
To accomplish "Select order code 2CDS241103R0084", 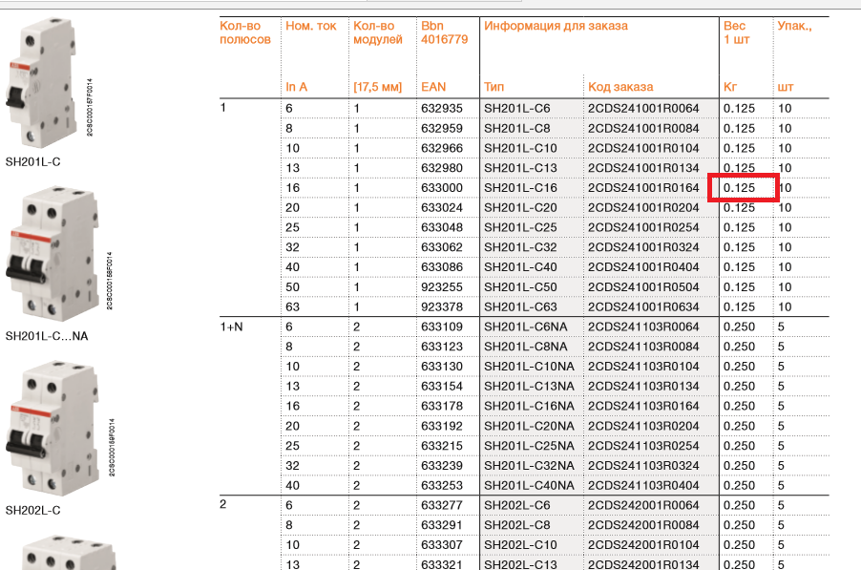I will 643,347.
